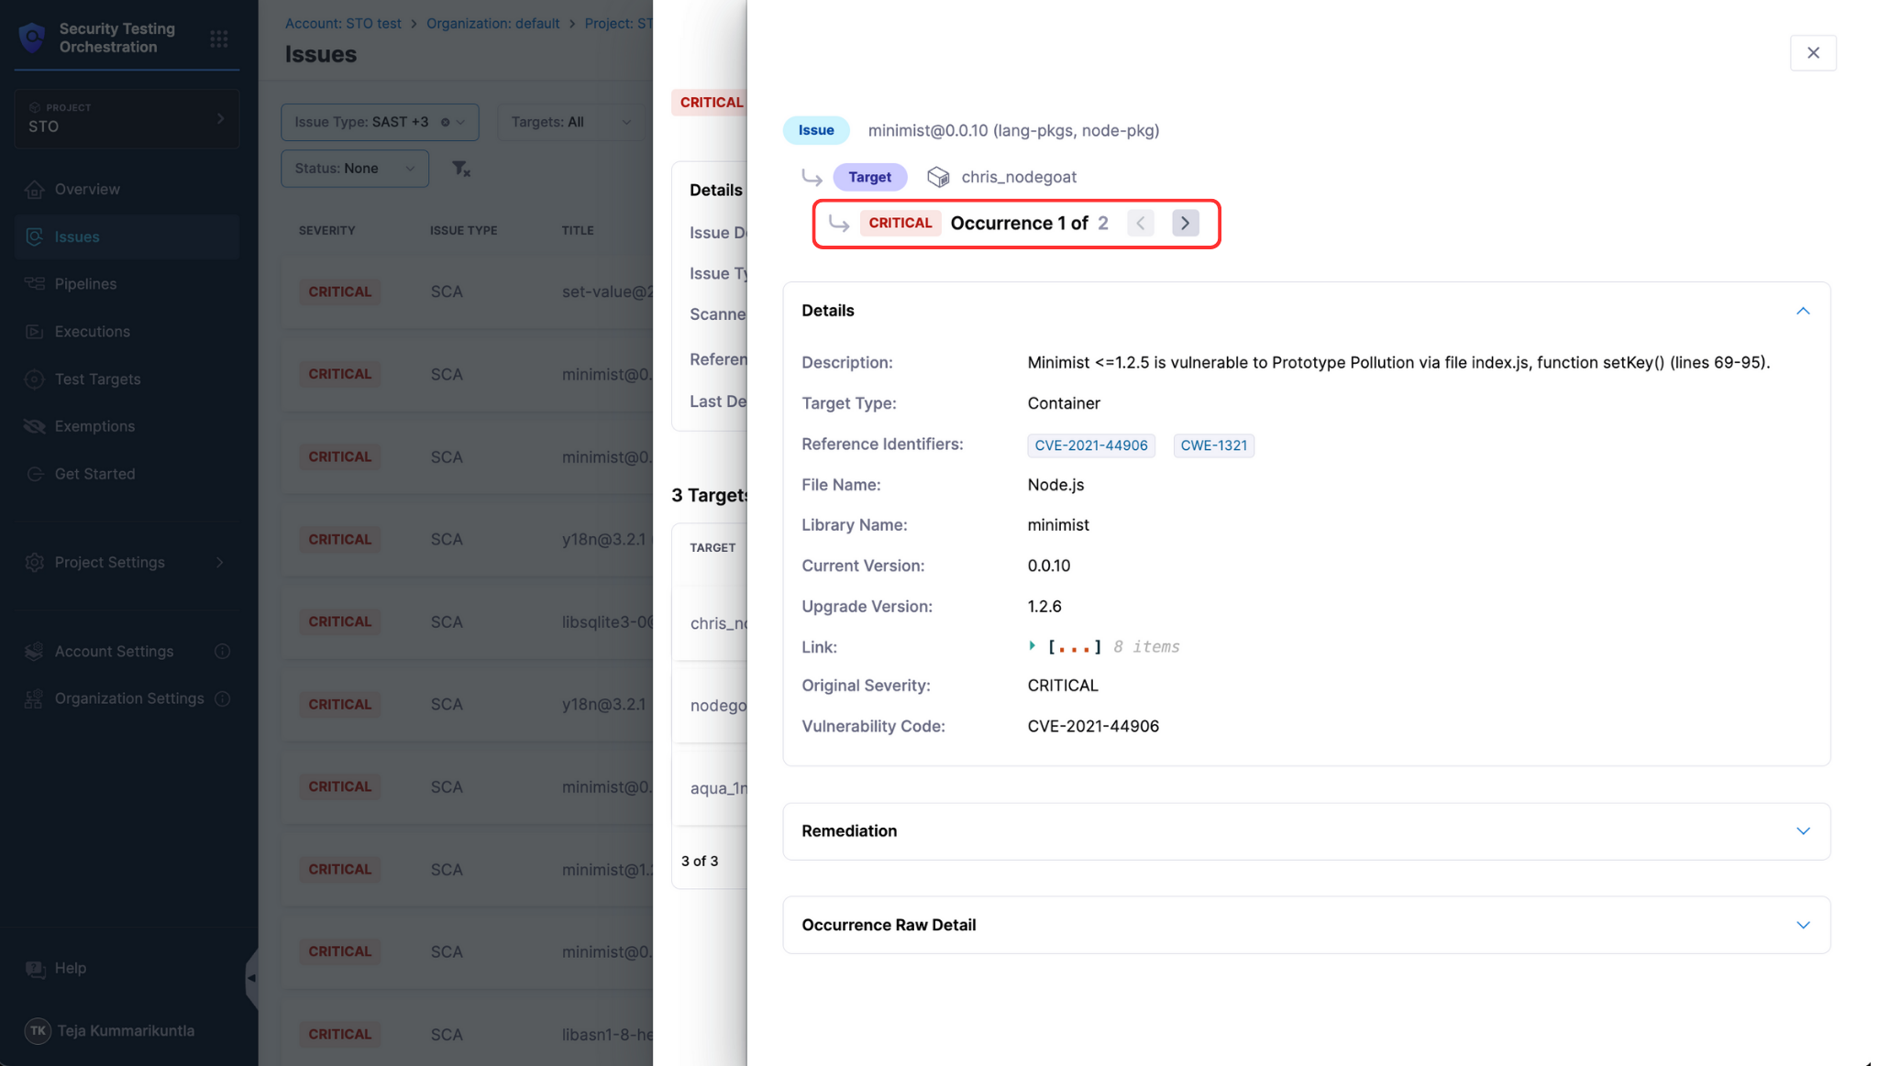Open Pipelines in the sidebar
Screen dimensions: 1878x1066
click(85, 284)
